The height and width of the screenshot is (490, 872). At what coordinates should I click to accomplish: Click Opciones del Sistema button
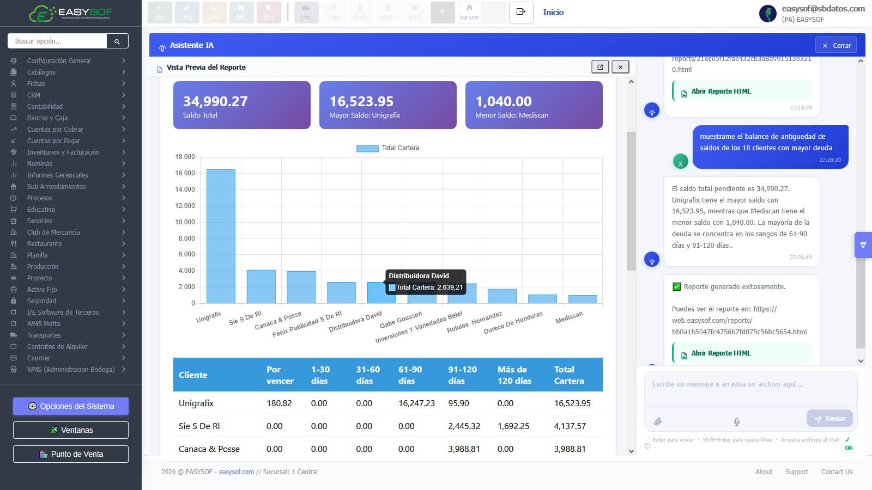[x=71, y=406]
